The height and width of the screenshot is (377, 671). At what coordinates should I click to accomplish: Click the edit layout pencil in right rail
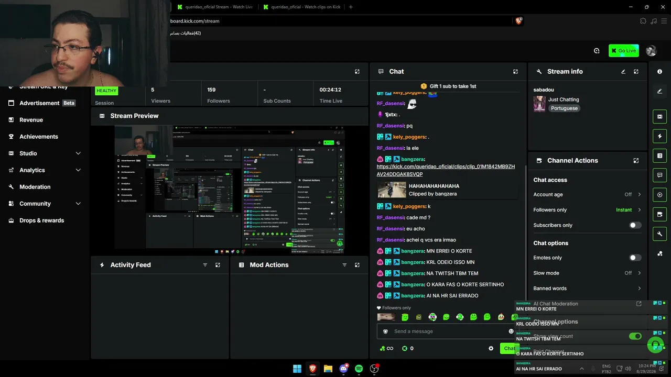[x=659, y=91]
